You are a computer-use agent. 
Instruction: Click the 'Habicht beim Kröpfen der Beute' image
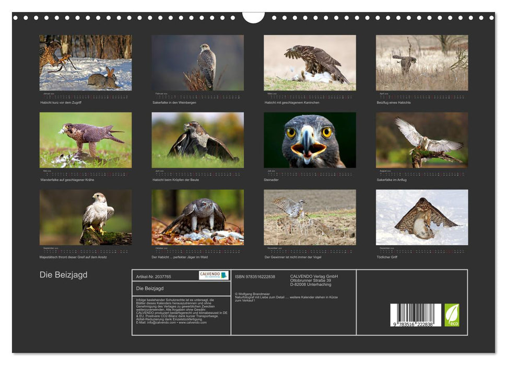click(197, 140)
